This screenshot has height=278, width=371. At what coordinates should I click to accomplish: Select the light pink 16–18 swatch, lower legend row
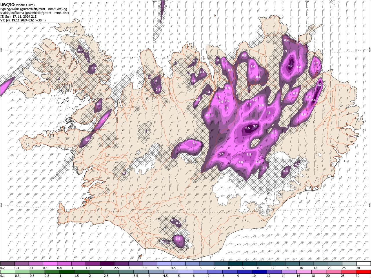pos(303,272)
